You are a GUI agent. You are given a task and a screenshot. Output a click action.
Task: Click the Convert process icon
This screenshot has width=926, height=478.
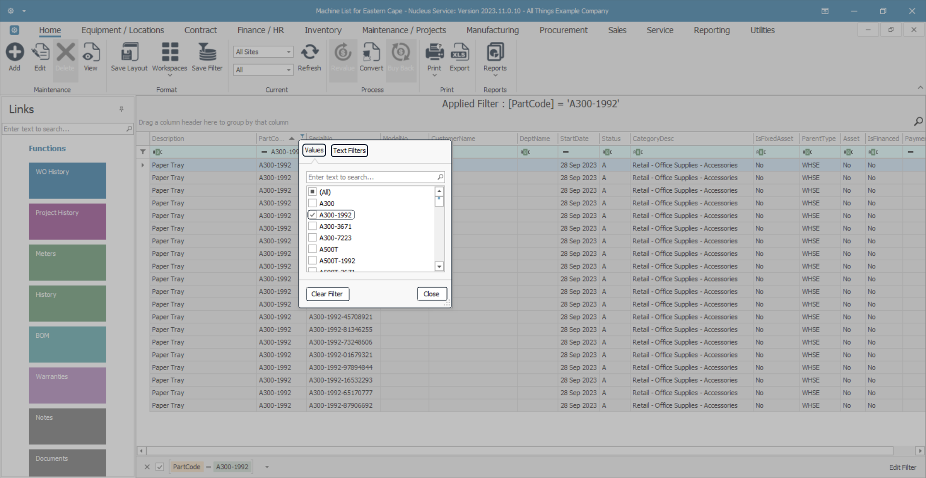coord(371,53)
